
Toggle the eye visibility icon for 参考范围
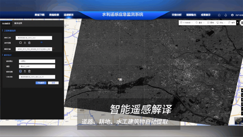click(x=42, y=43)
